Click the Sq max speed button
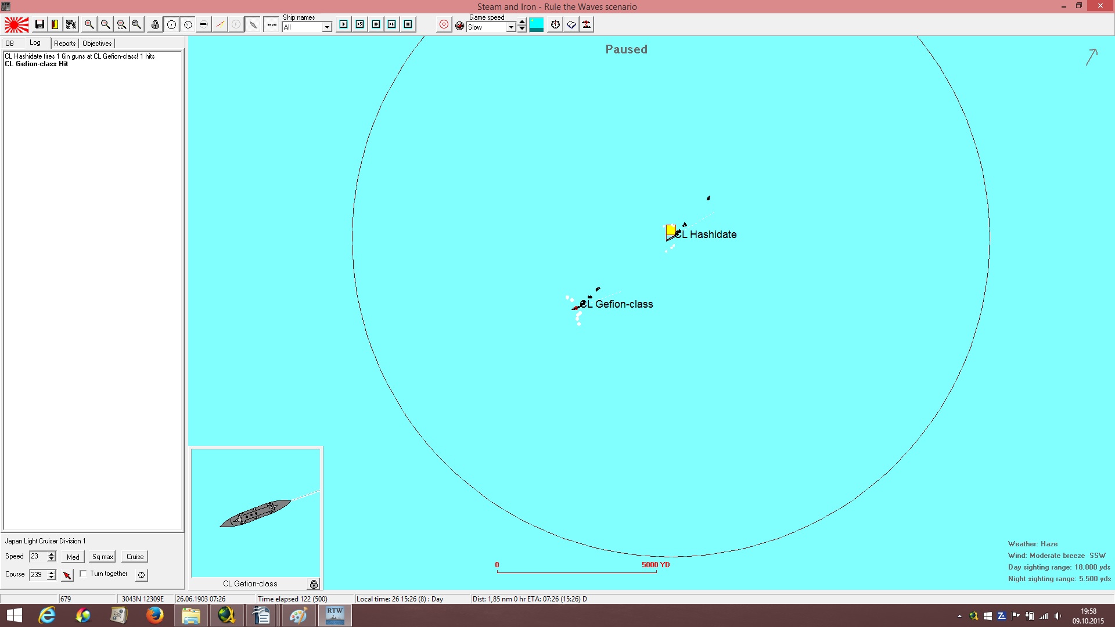 (103, 557)
